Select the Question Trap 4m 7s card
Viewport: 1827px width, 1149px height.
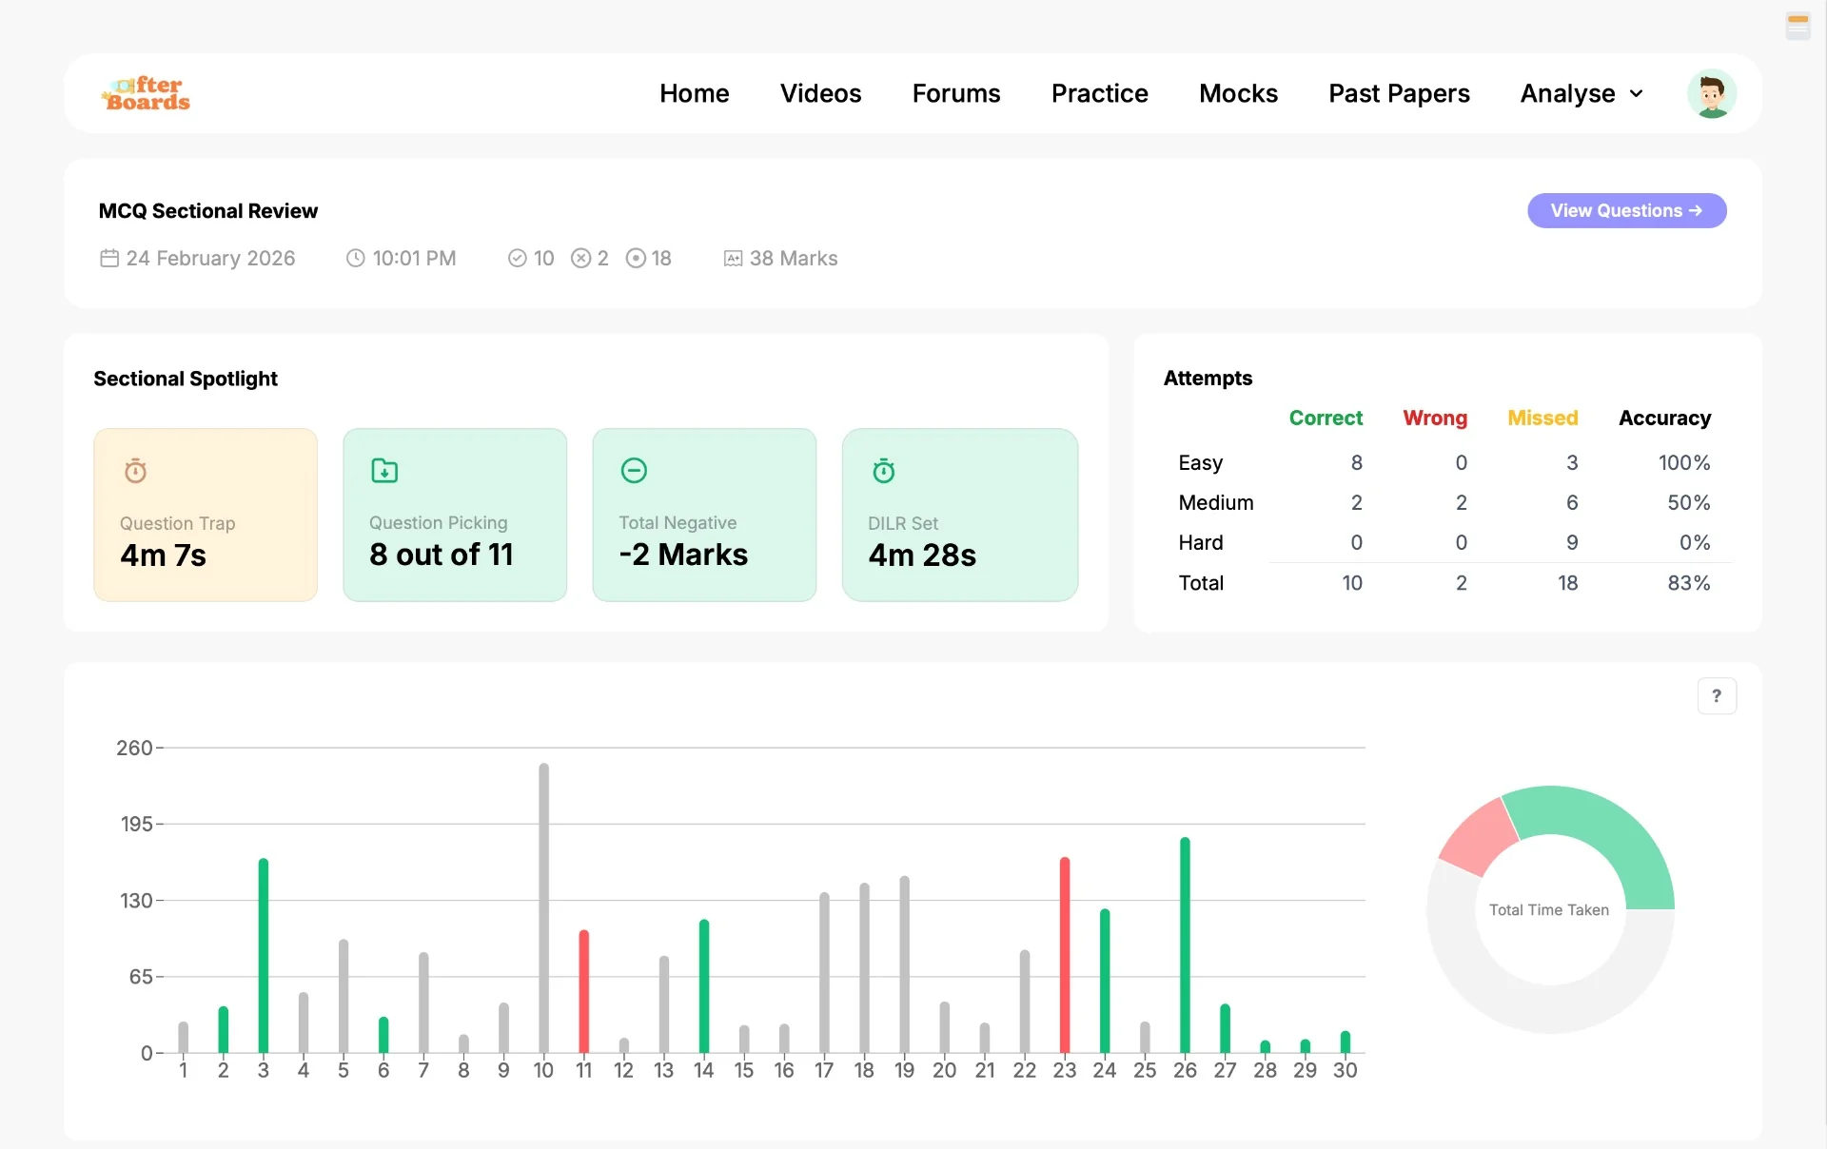click(x=206, y=515)
